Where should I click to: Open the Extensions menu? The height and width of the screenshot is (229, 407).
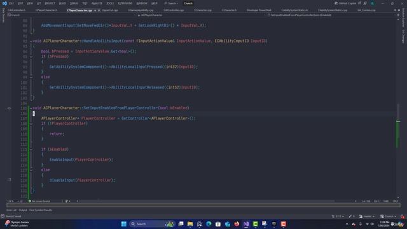click(125, 3)
